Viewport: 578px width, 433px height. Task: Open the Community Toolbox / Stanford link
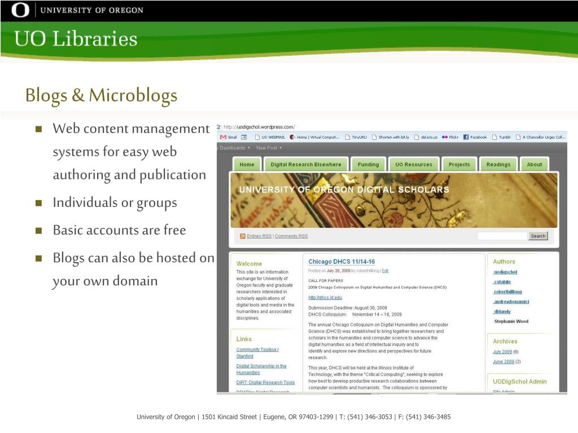pos(257,353)
